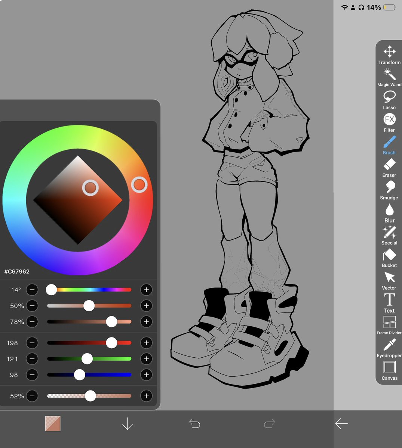Click the color diamond selector handle
This screenshot has width=402, height=448.
pos(90,188)
